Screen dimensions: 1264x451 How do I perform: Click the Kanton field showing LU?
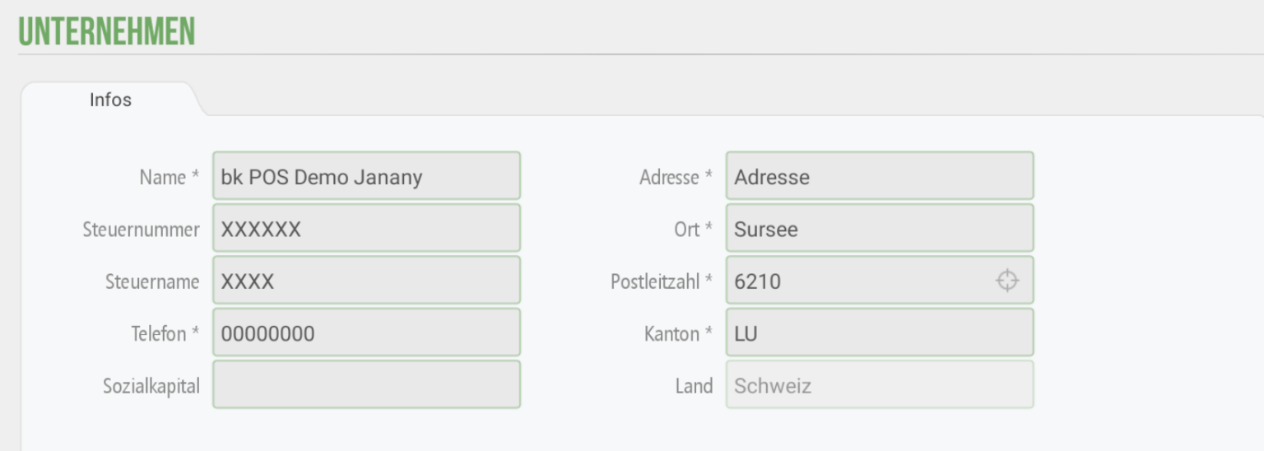click(x=880, y=332)
